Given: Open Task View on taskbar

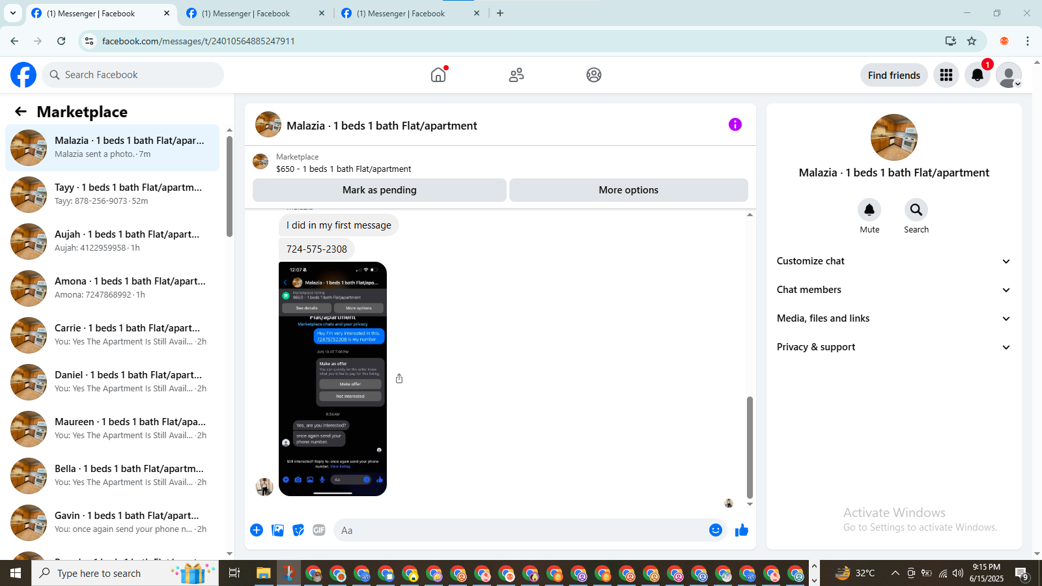Looking at the screenshot, I should [x=234, y=573].
